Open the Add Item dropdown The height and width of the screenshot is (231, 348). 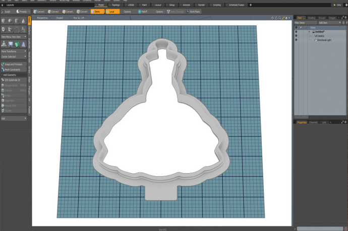[329, 23]
